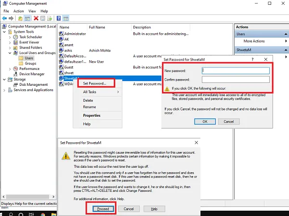Click the horizontal scrollbar in tree pane
The height and width of the screenshot is (216, 289).
pos(28,197)
